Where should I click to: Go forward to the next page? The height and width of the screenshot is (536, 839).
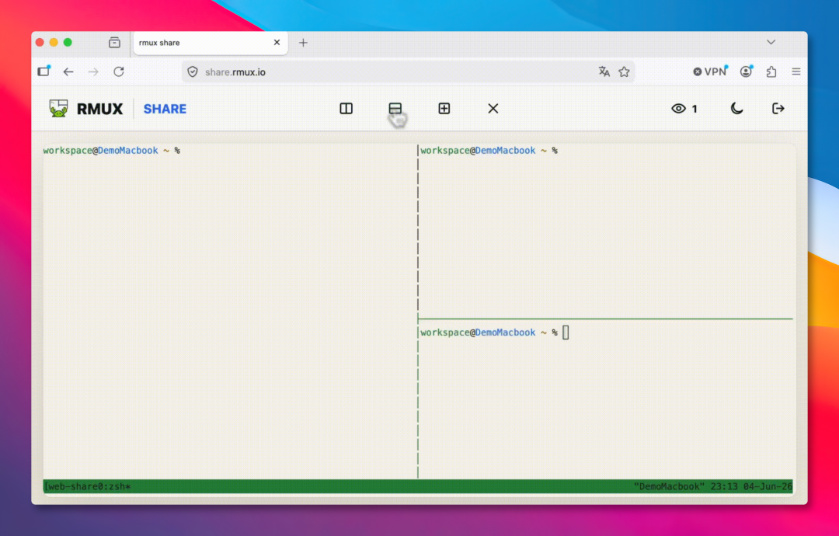pyautogui.click(x=94, y=71)
